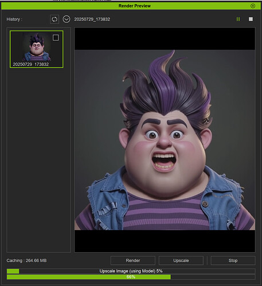This screenshot has height=286, width=262.
Task: Pause the upscale with the green pause icon
Action: (x=238, y=19)
